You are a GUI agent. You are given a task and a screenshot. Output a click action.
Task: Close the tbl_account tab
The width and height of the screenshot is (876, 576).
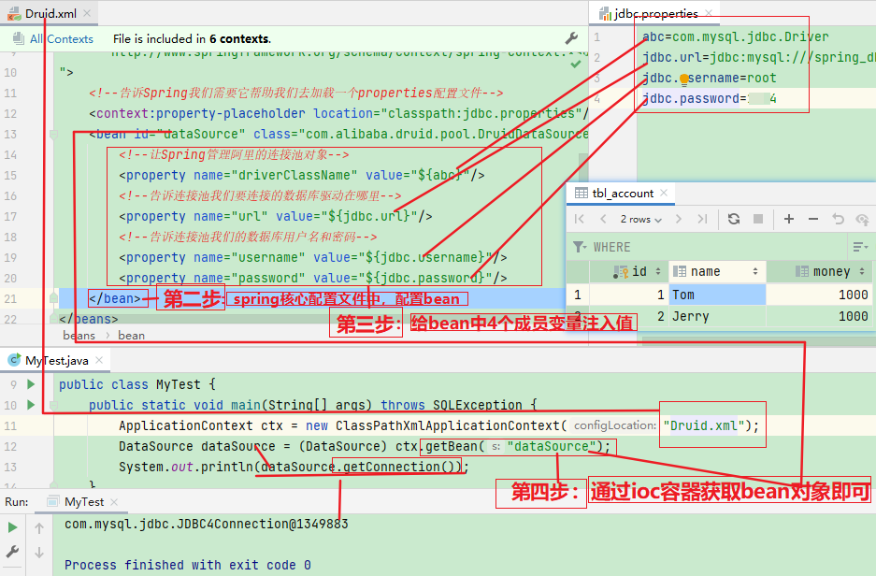(664, 193)
